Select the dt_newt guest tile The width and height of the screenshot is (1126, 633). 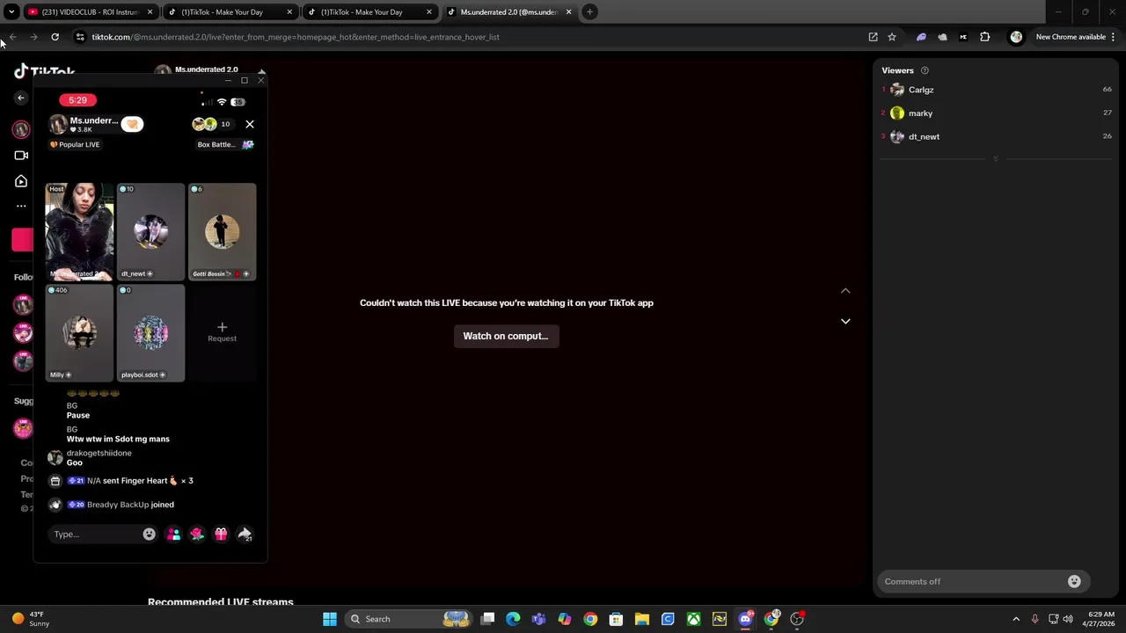[x=150, y=231]
